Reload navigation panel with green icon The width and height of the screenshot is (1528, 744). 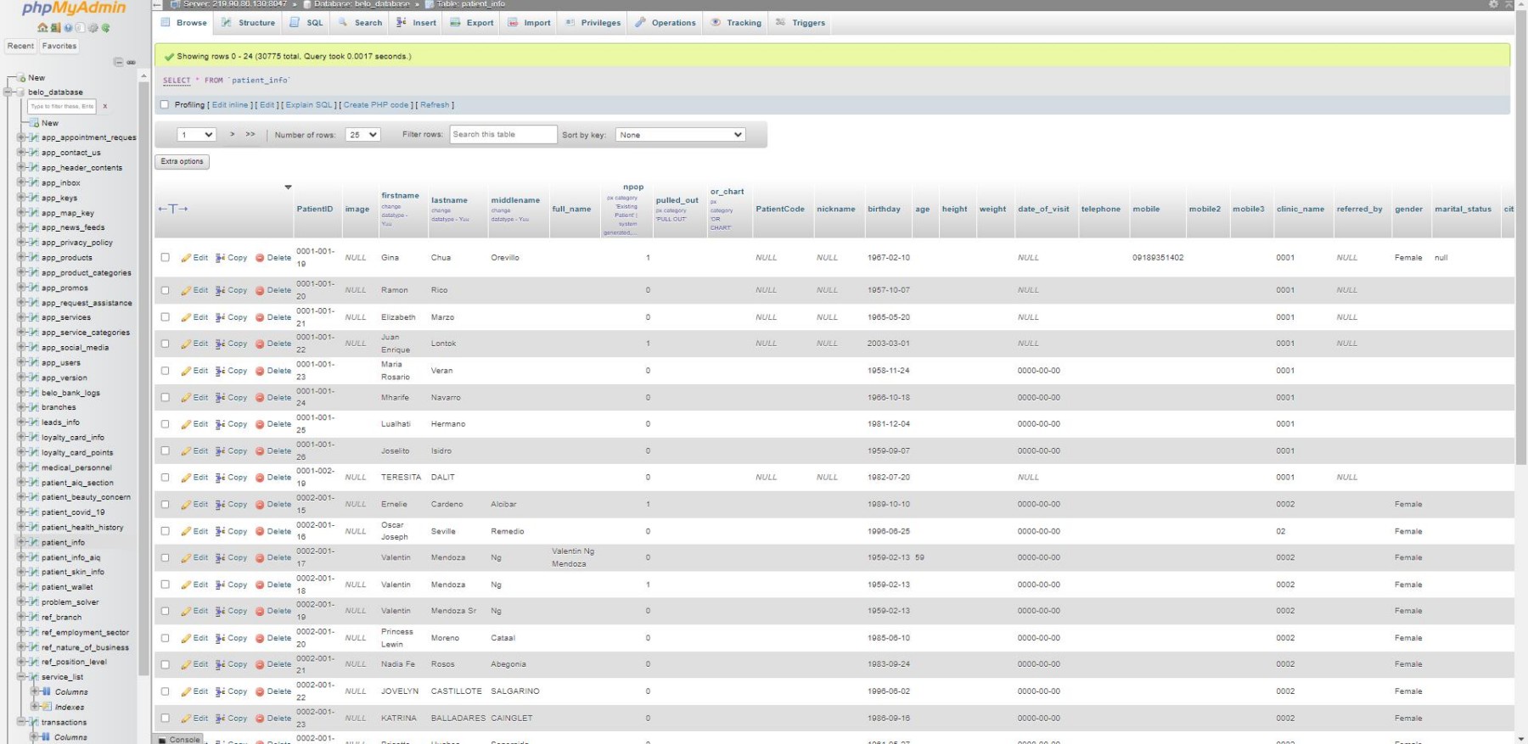(106, 28)
